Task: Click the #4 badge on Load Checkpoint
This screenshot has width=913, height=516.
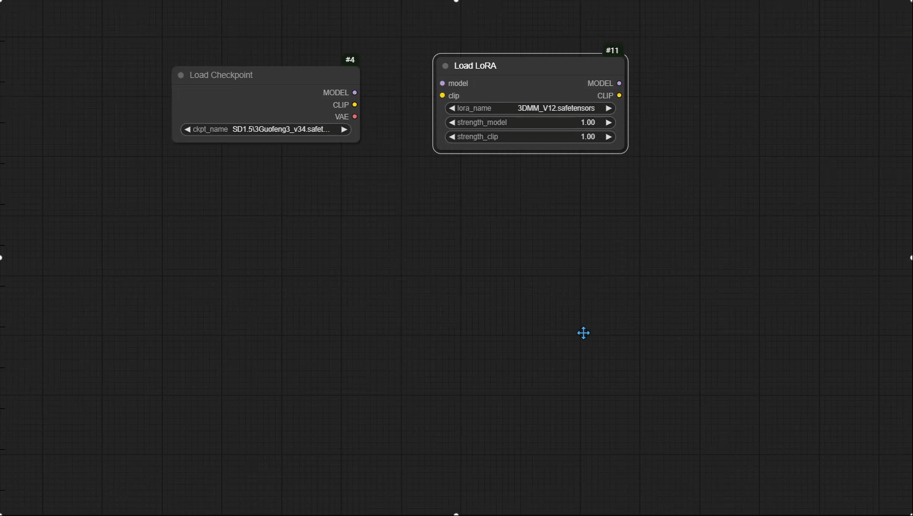Action: point(350,60)
